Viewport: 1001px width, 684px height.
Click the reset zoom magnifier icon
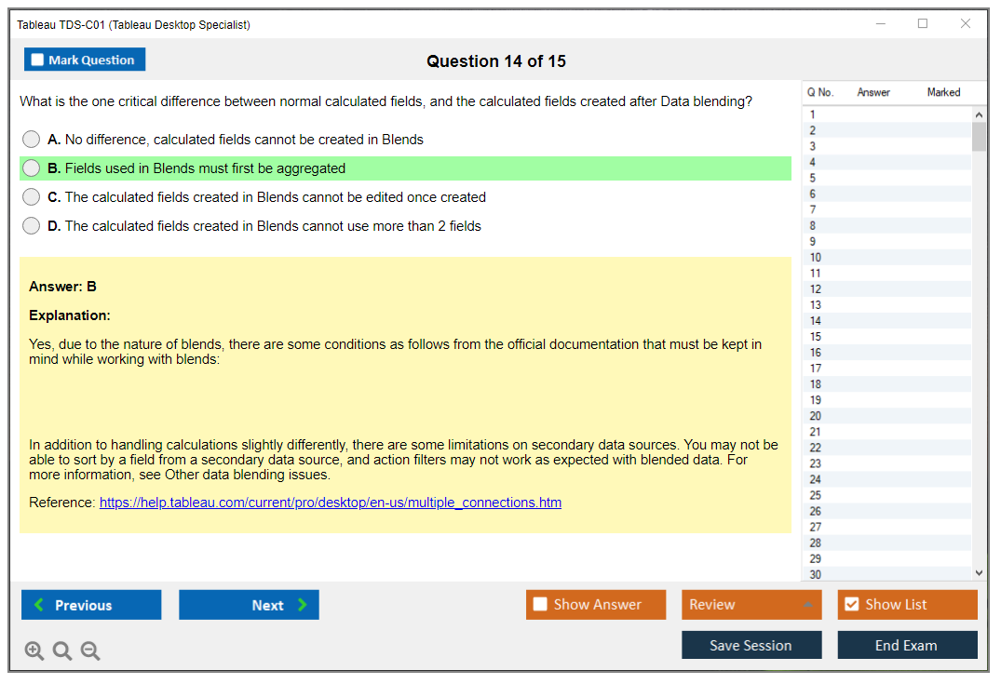pos(62,650)
